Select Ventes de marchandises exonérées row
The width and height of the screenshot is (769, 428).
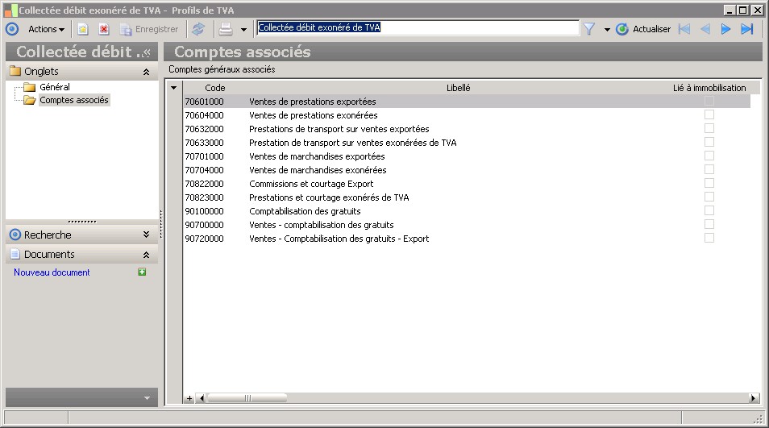pyautogui.click(x=467, y=170)
